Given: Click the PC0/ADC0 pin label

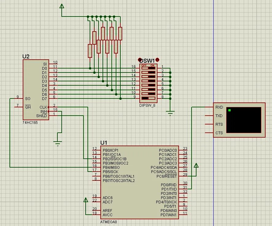Looking at the screenshot, I should (x=168, y=150).
